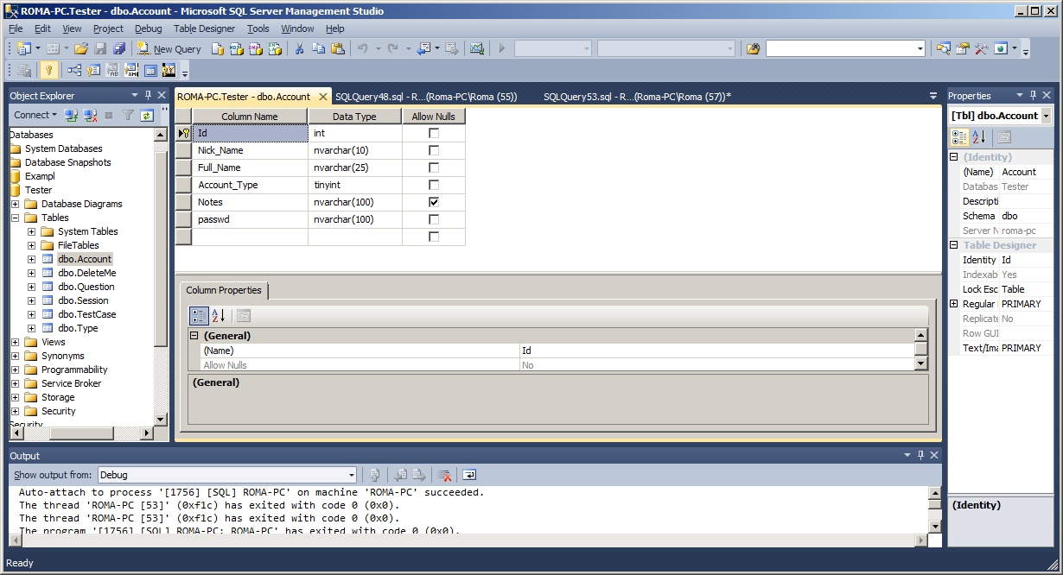Clear All output icon in Output panel
Viewport: 1063px width, 575px height.
(x=444, y=475)
